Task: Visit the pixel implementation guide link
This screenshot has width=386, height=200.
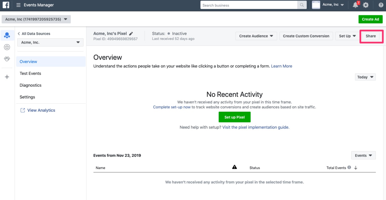Action: (256, 127)
